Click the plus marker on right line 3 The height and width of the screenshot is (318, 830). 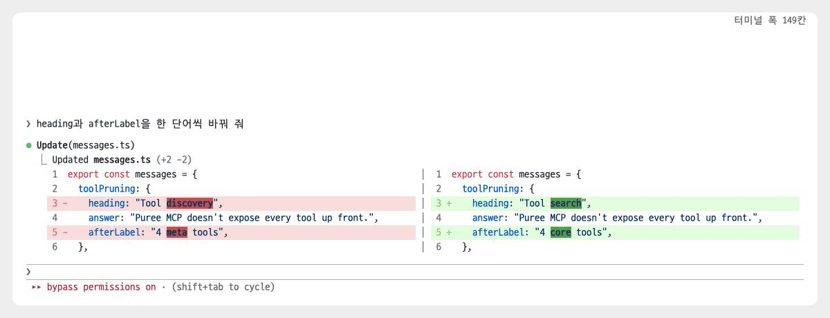[x=449, y=203]
